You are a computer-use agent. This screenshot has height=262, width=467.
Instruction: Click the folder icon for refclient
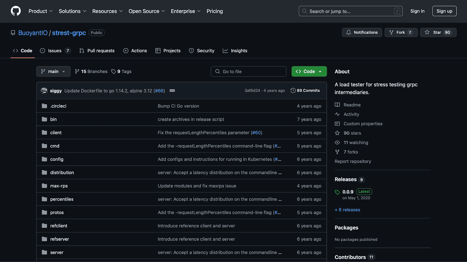click(44, 226)
